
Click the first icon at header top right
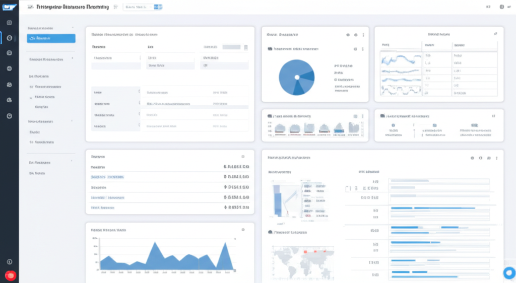click(x=488, y=7)
